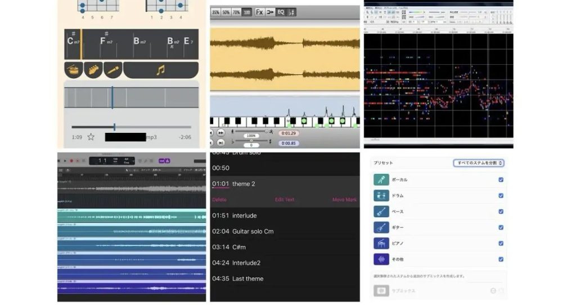Click the red record button in GarageBand
Screen dimensions: 576x305
click(71, 161)
